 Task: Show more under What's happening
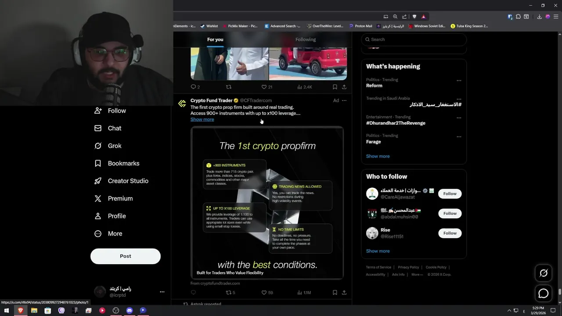378,156
